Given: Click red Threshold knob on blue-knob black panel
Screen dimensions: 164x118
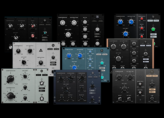Looking at the screenshot, I should point(142,19).
